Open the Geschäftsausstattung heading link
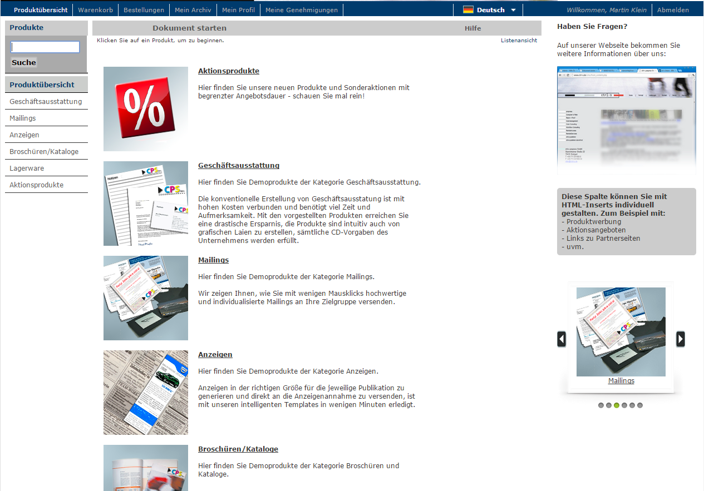 pyautogui.click(x=239, y=165)
